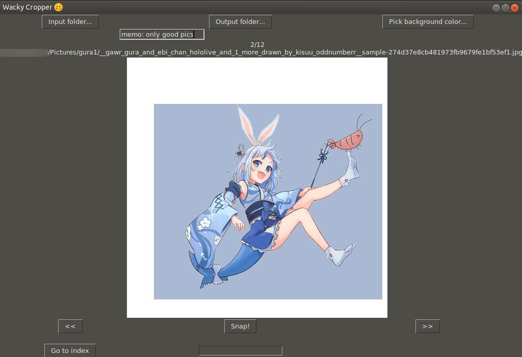Focus the index entry field at bottom
522x357 pixels.
(x=241, y=351)
